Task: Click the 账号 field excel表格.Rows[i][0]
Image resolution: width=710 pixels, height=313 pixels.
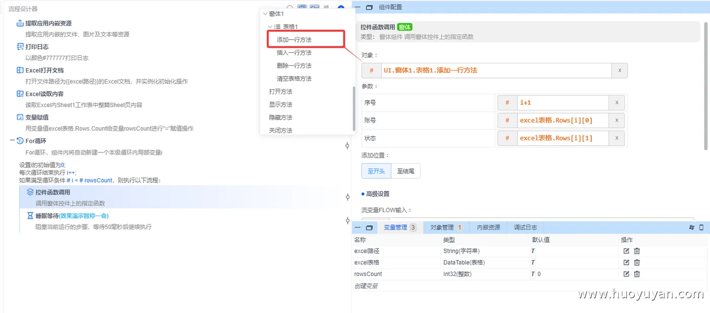Action: pyautogui.click(x=563, y=120)
